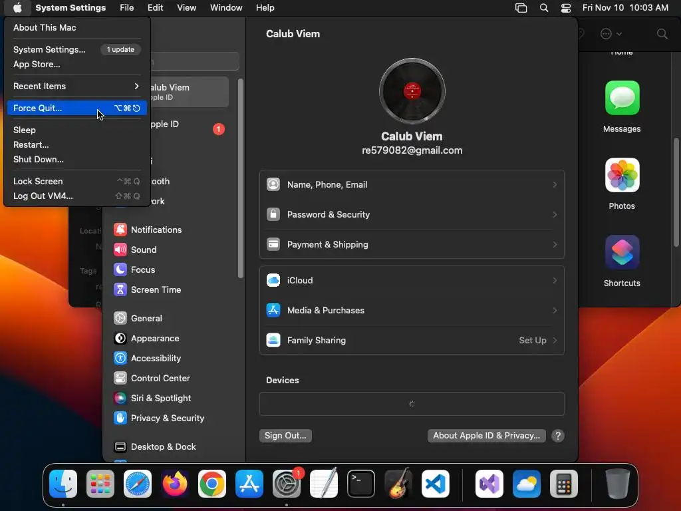This screenshot has height=511, width=681.
Task: Click the Sign Out button
Action: [x=285, y=435]
